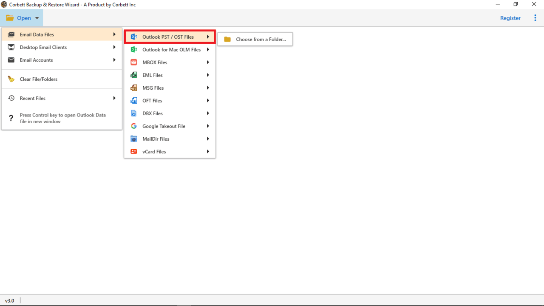This screenshot has height=306, width=544.
Task: Expand the OFT Files submenu arrow
Action: click(x=208, y=101)
